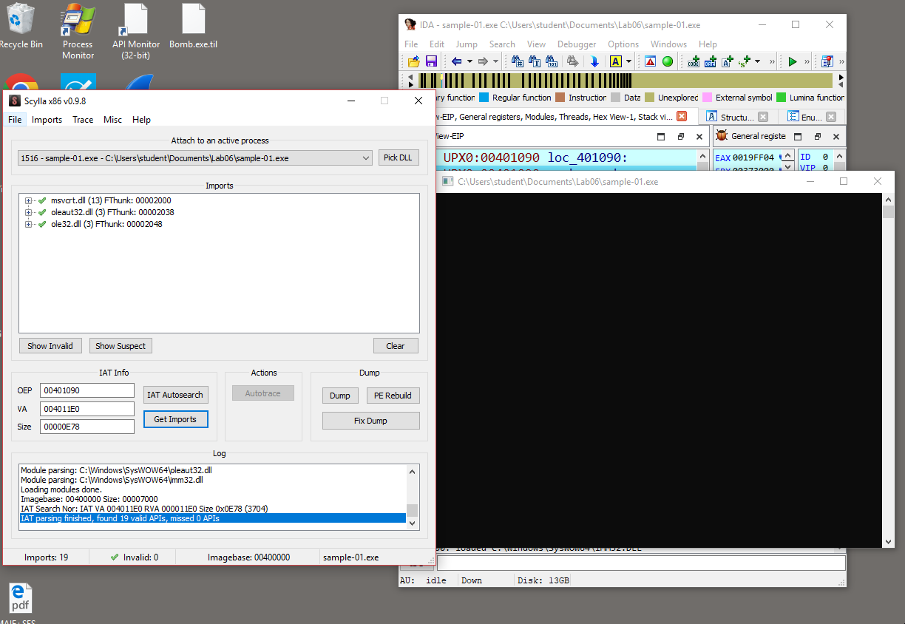Click the blue down-arrow jump icon

(594, 61)
